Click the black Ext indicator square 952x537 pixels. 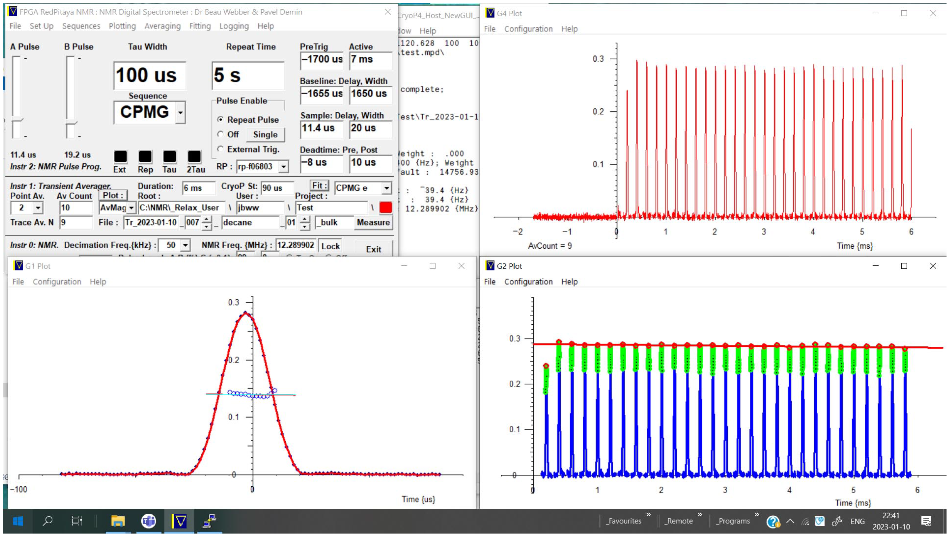(120, 157)
